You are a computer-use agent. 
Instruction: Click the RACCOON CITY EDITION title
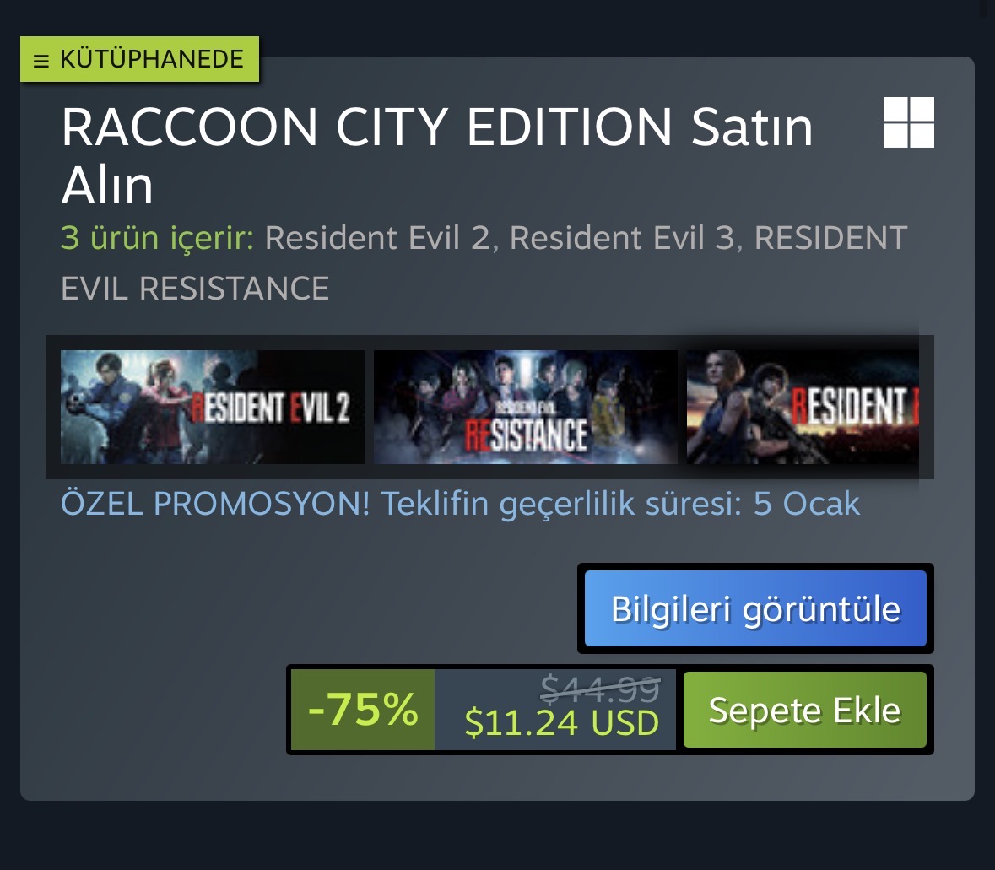[366, 127]
